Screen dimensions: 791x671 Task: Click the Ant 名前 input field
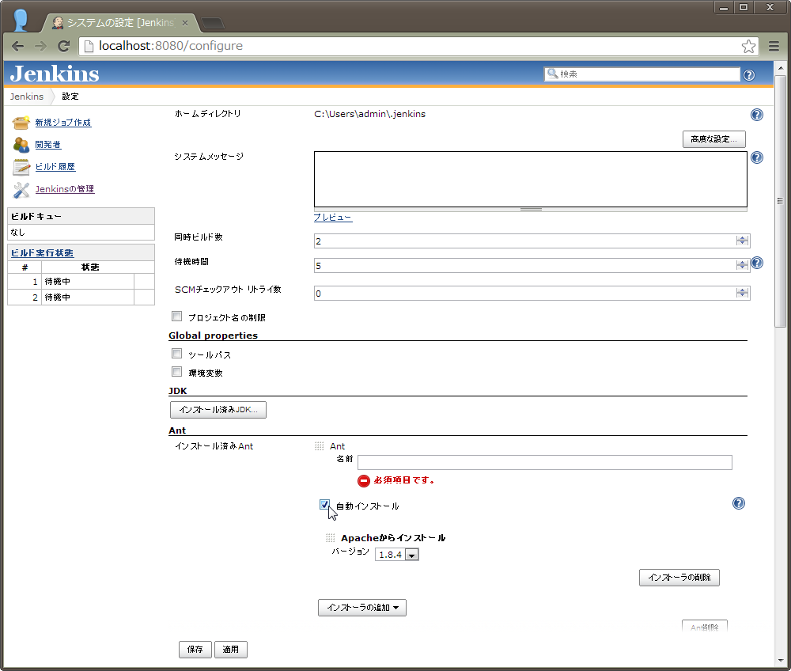tap(545, 462)
